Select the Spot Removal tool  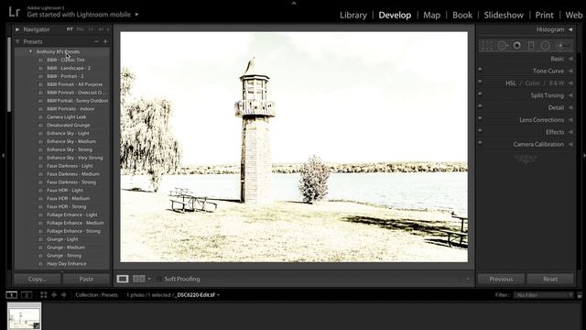[502, 46]
